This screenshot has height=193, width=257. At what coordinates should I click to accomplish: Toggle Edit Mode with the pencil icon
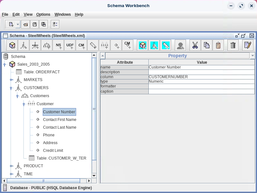click(248, 45)
